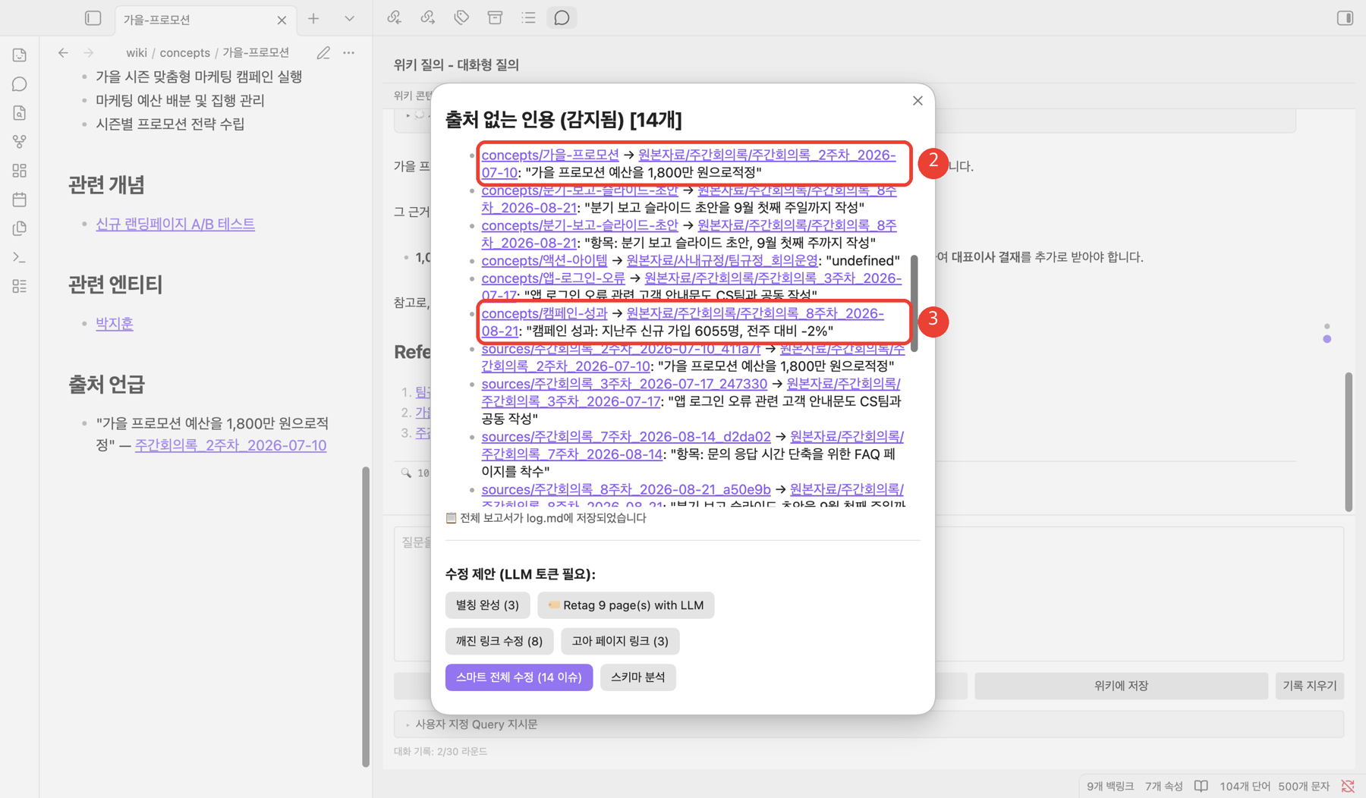
Task: Click the 깨진 링크 수정 (8) button
Action: pos(499,641)
